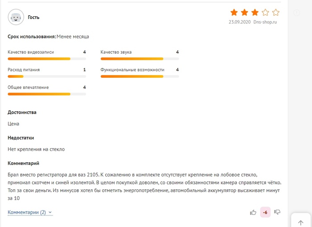This screenshot has width=312, height=227.
Task: Click the fifth empty rating star
Action: [x=276, y=13]
